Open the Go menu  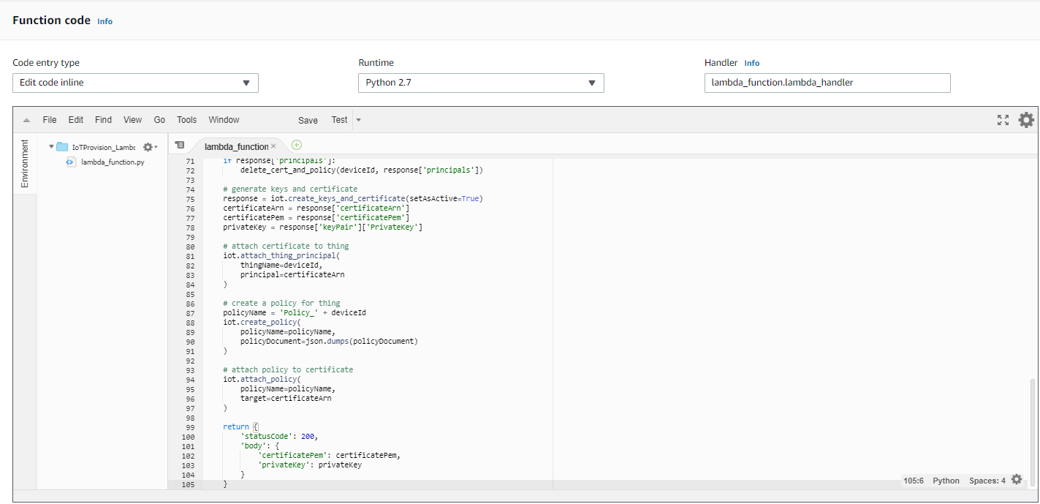point(159,120)
